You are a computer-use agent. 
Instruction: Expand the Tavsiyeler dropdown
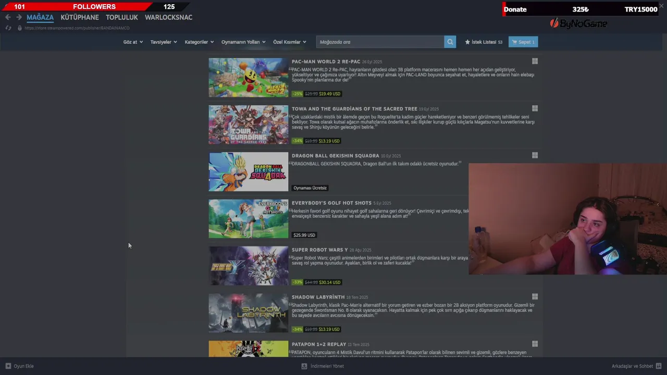(164, 42)
